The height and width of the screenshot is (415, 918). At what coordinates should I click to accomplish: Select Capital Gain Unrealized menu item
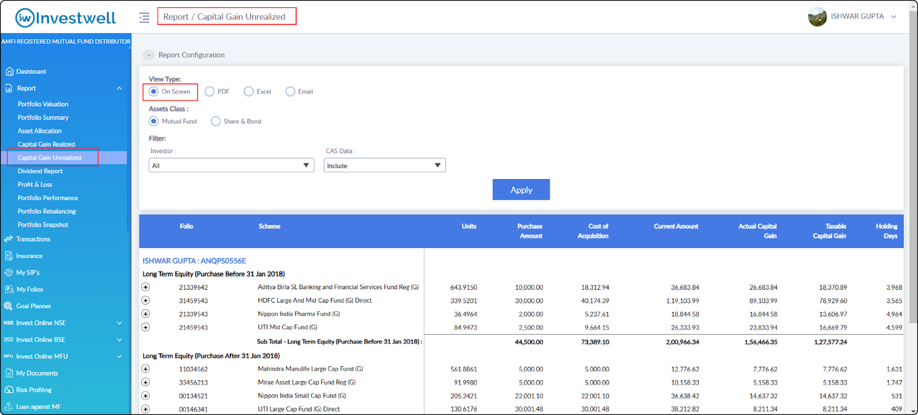[x=49, y=157]
